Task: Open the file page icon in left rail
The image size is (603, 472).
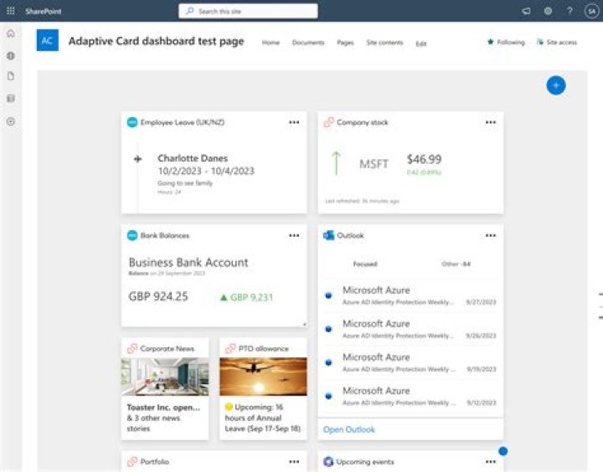Action: (x=11, y=76)
